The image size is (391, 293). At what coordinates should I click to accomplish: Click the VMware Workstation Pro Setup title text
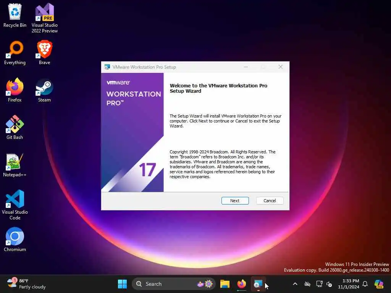point(144,67)
